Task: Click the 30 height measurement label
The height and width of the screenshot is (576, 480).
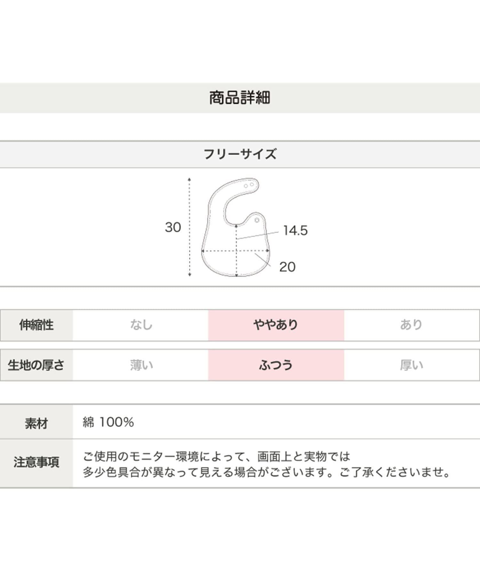Action: coord(173,228)
